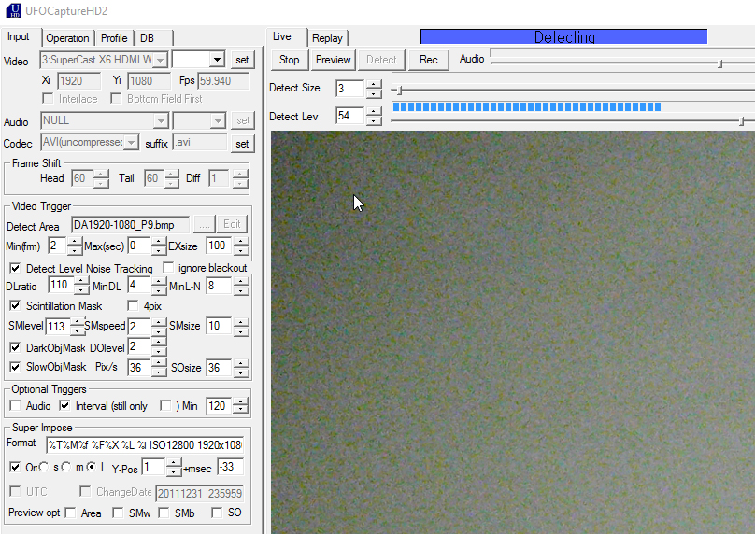Enable ignore blackout checkbox
The image size is (755, 534).
coord(168,267)
